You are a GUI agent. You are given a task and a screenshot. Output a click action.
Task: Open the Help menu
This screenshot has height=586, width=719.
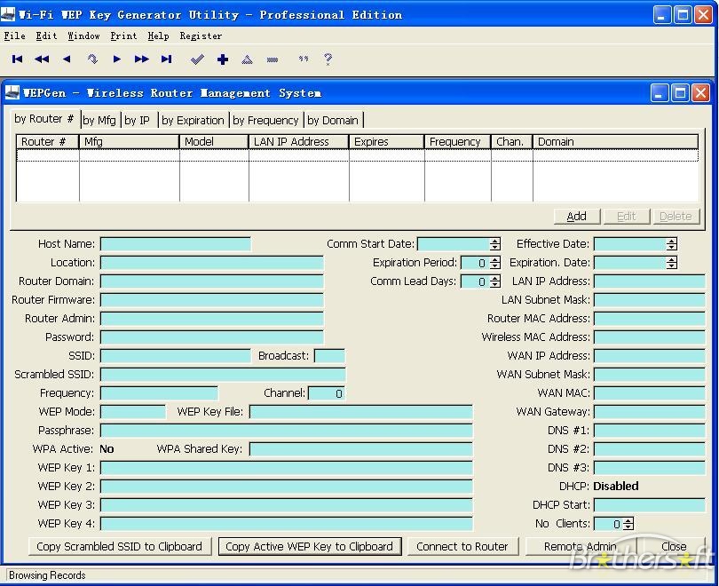coord(158,36)
